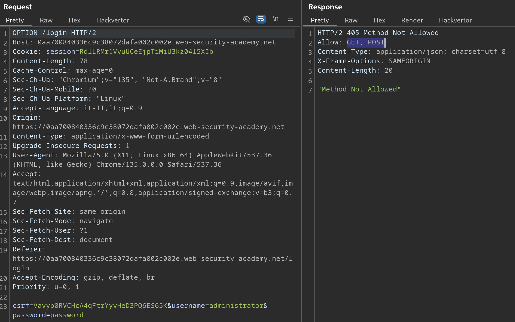Switch to request Hex tab

click(x=74, y=20)
